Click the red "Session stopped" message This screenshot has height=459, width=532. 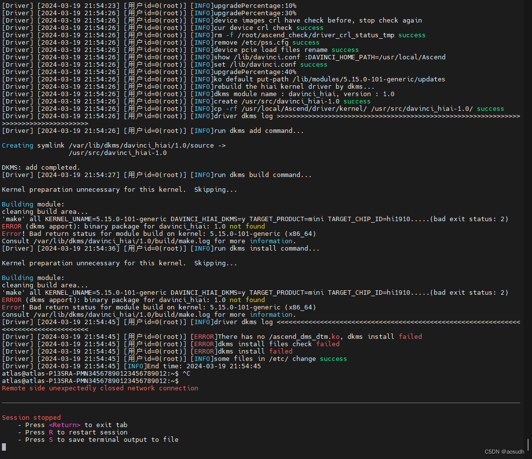(31, 418)
